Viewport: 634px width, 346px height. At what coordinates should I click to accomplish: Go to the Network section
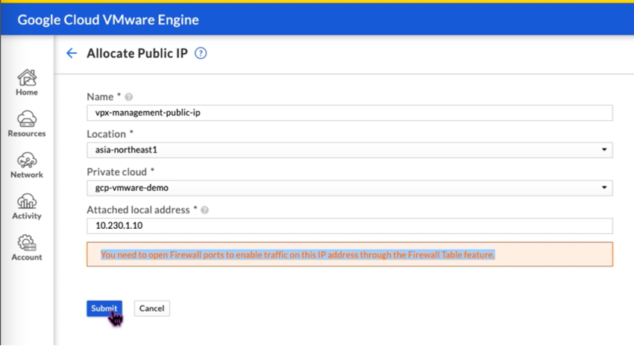[27, 165]
